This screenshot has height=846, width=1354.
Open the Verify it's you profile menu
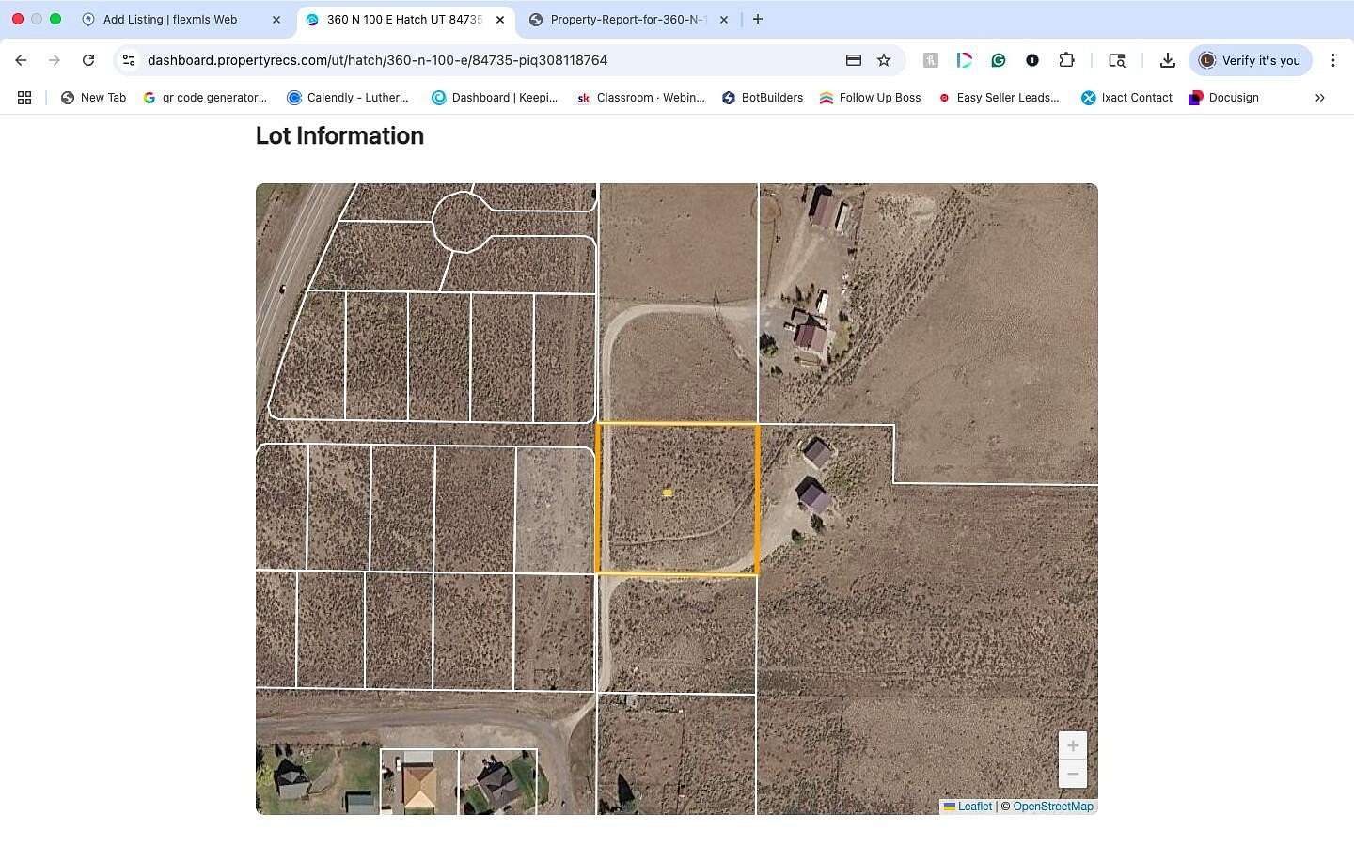pyautogui.click(x=1251, y=60)
